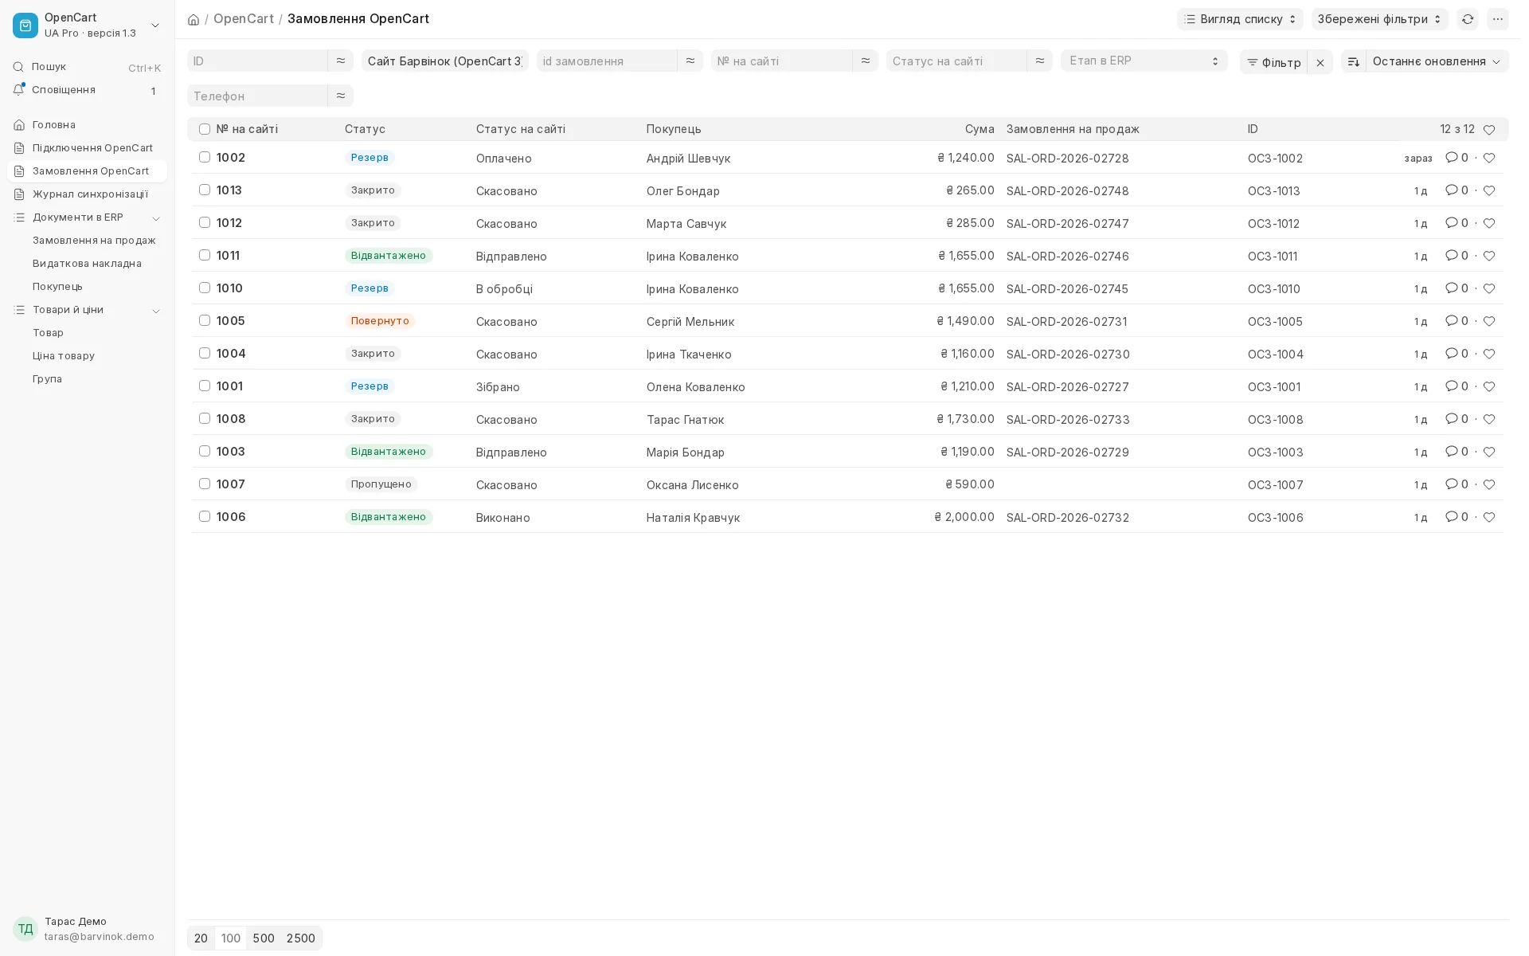Viewport: 1529px width, 956px height.
Task: Click the id замовлення filter input
Action: point(607,61)
